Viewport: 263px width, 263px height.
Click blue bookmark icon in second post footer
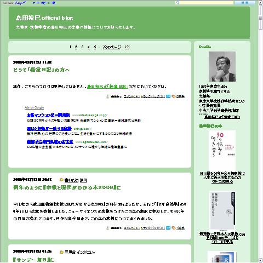point(168,228)
